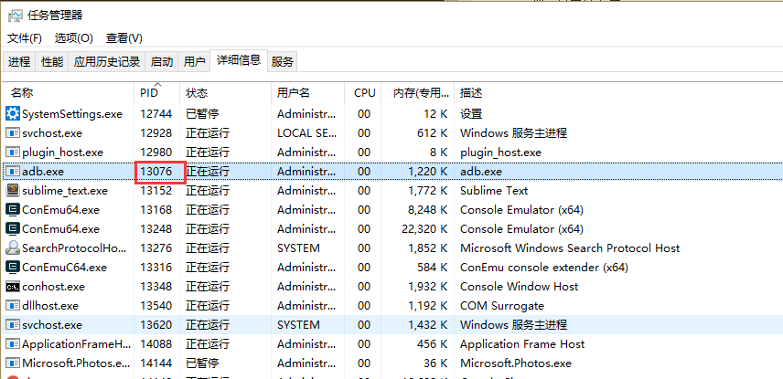Sort by the 状态 column header
Viewport: 783px width, 379px height.
[x=225, y=93]
